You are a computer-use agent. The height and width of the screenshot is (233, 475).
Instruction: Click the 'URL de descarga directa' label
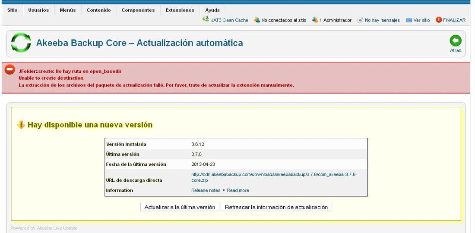pyautogui.click(x=134, y=180)
